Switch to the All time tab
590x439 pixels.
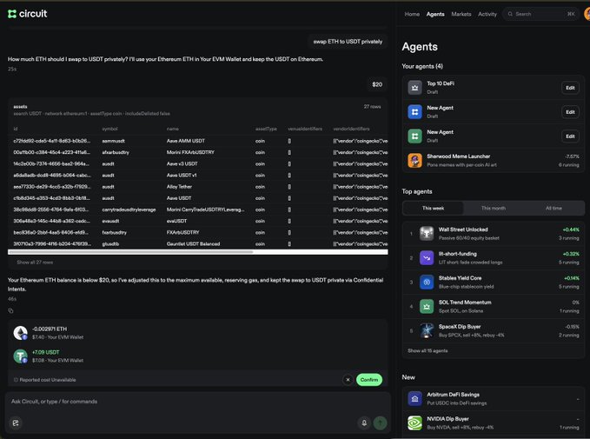(x=554, y=209)
